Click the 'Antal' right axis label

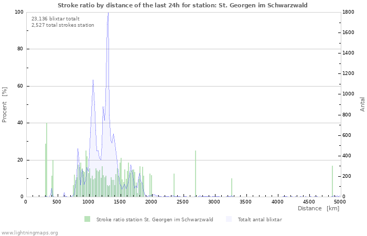[x=362, y=104]
